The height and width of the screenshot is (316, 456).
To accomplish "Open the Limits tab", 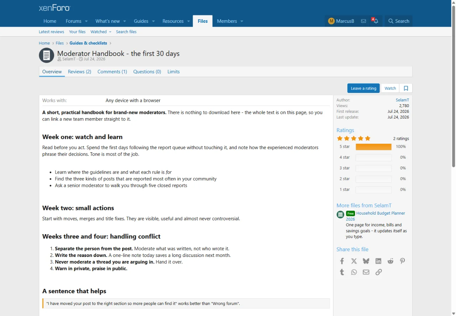I will [173, 72].
